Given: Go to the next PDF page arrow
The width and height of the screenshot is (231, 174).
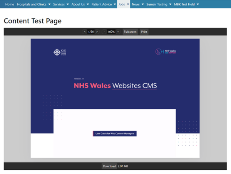Looking at the screenshot, I should [97, 32].
